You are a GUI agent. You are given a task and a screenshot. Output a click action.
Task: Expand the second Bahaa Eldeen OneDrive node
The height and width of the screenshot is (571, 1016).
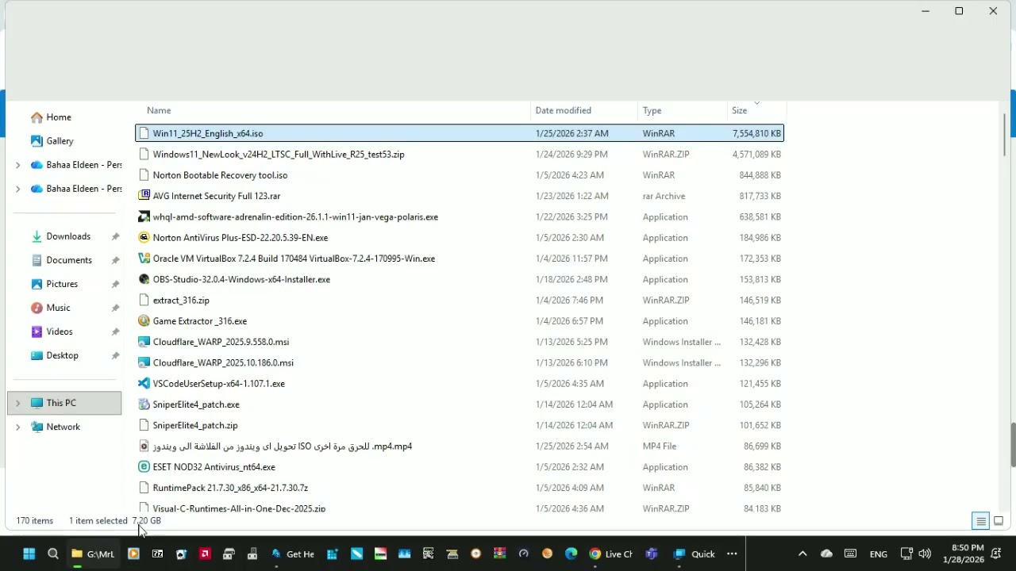coord(17,189)
